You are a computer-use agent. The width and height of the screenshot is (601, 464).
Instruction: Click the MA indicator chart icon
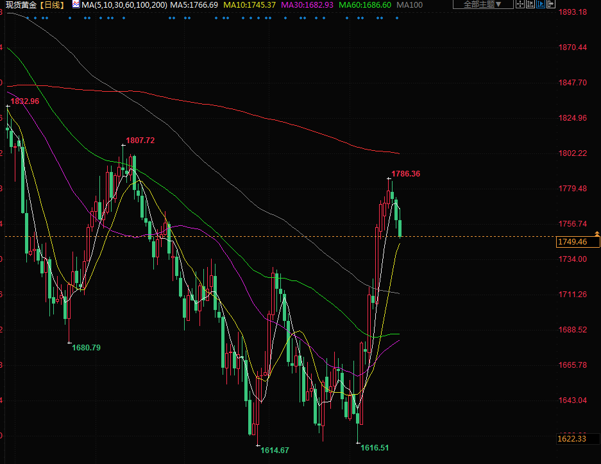tap(76, 4)
